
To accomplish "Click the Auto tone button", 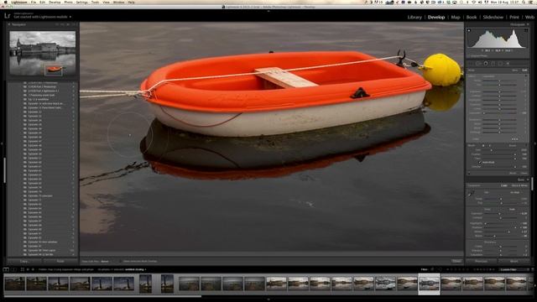I will [x=512, y=209].
